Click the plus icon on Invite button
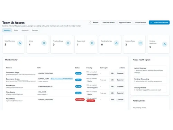The image size is (173, 130). [x=151, y=23]
